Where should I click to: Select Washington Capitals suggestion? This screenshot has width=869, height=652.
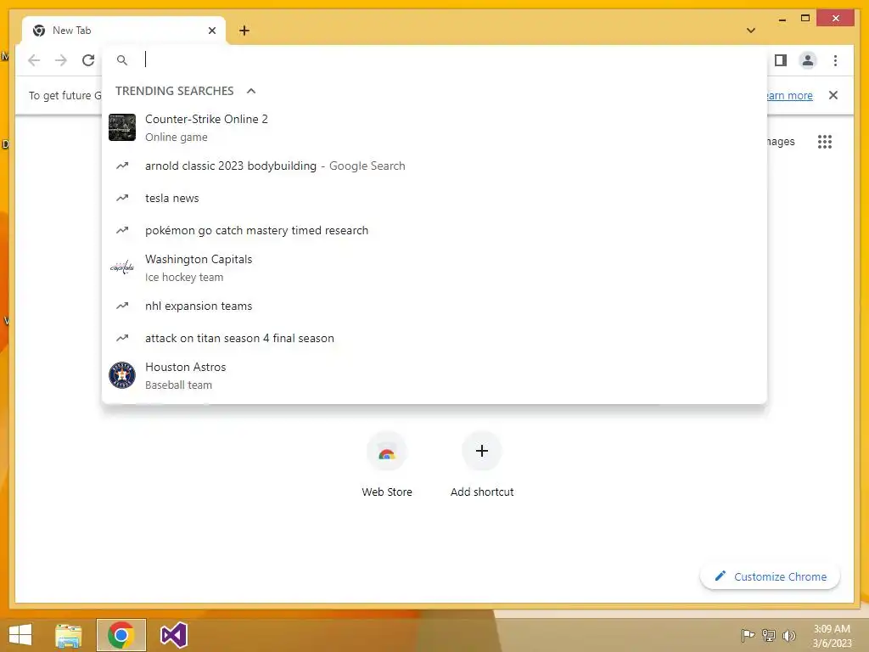434,267
